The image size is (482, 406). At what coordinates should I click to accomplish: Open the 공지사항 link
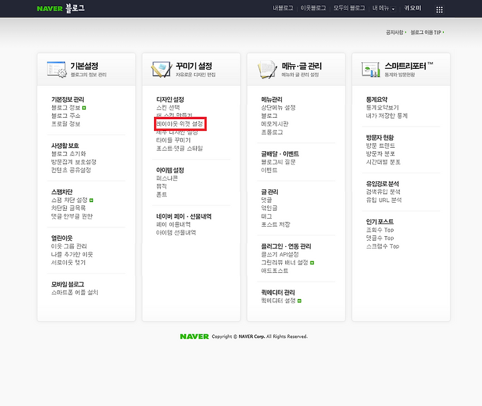pos(395,32)
